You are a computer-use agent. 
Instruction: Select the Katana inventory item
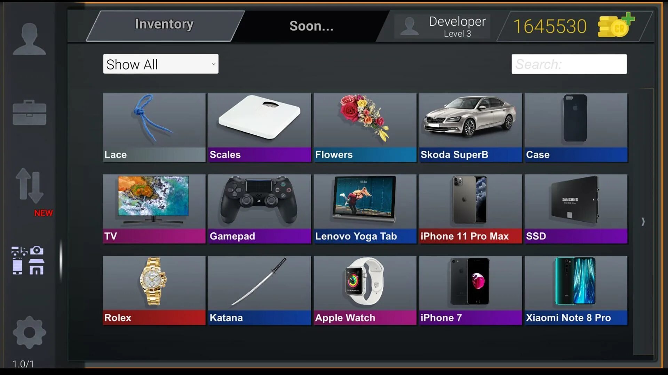pos(259,291)
